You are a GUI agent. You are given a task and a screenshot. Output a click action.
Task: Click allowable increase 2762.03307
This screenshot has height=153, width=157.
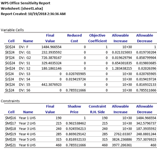123,134
